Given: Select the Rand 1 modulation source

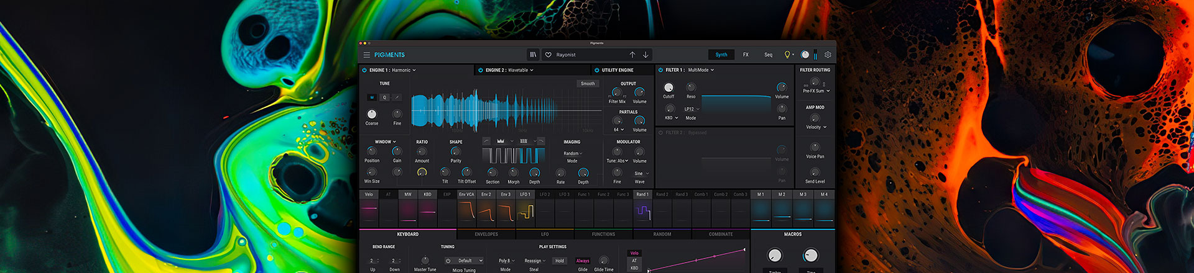Looking at the screenshot, I should (642, 208).
